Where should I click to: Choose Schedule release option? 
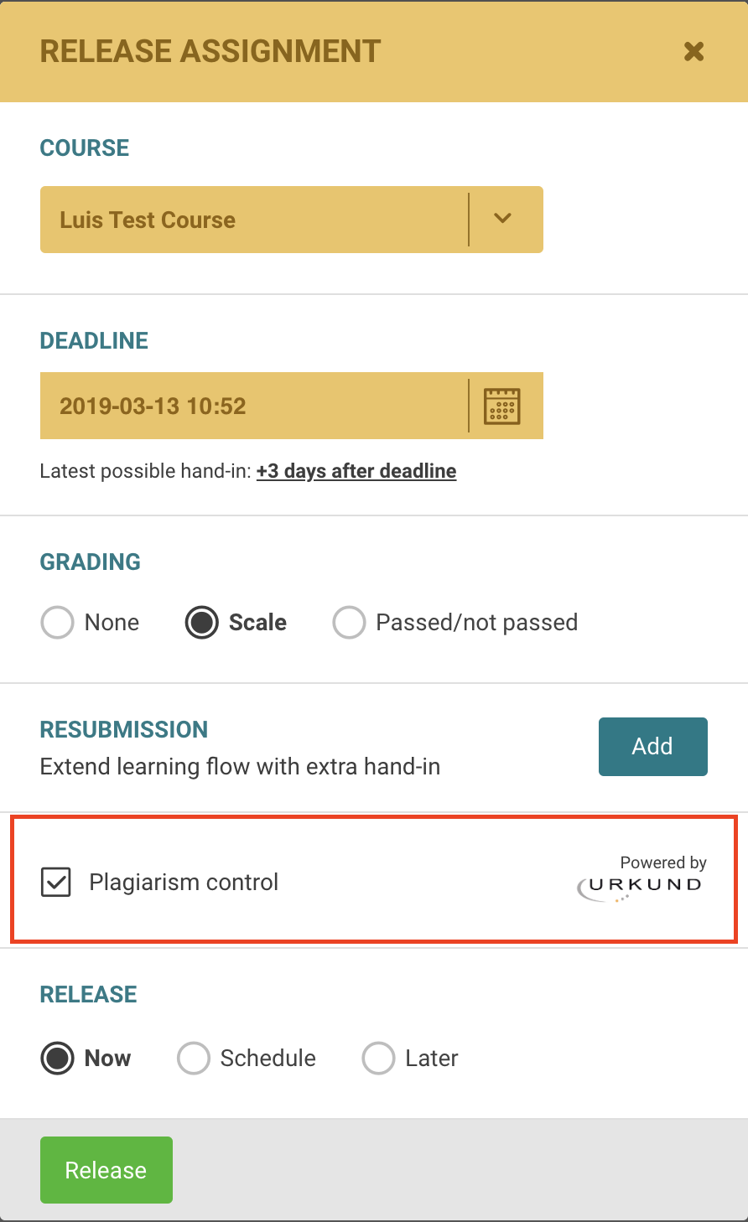[194, 1059]
